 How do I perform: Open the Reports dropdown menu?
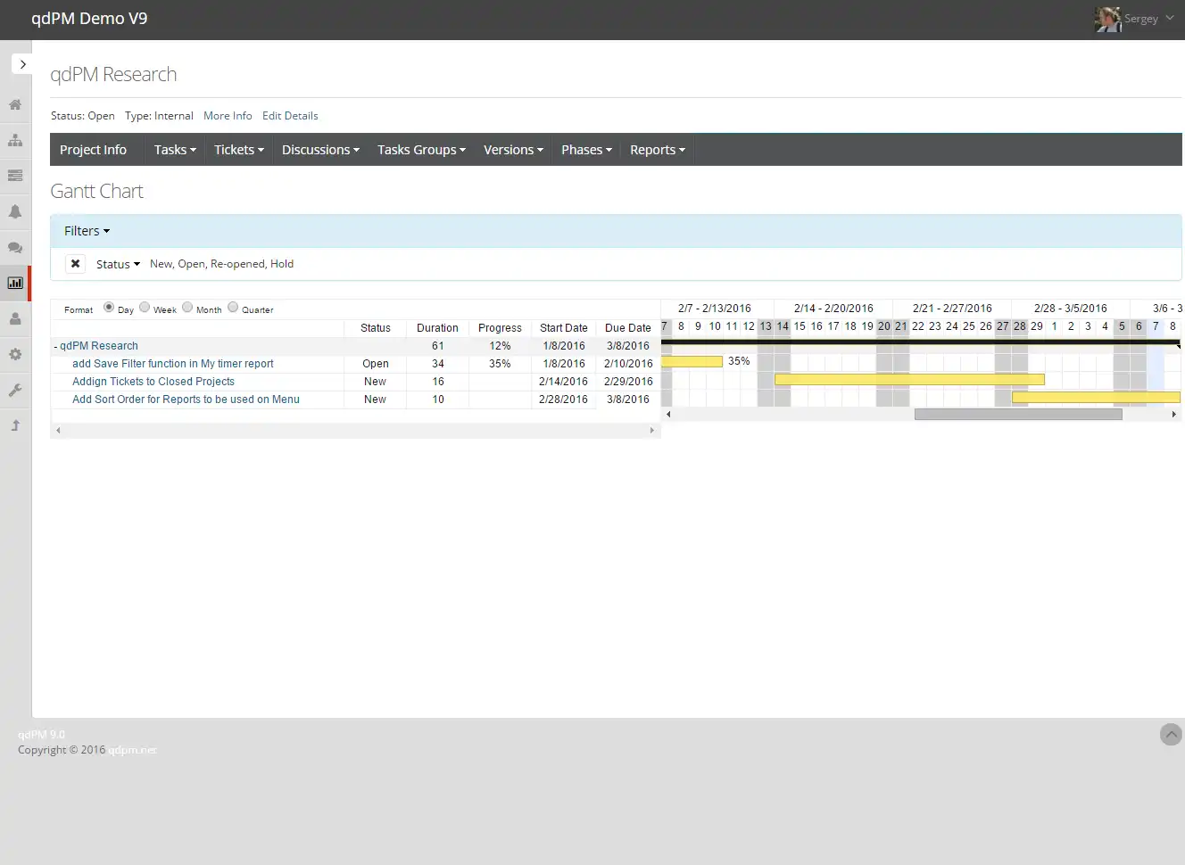658,150
